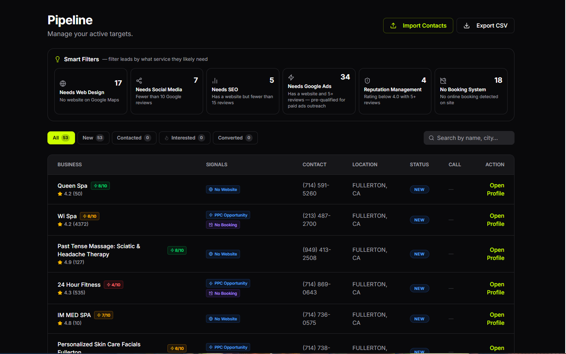Click the share icon in Needs Social Media card
This screenshot has width=566, height=354.
pyautogui.click(x=139, y=81)
